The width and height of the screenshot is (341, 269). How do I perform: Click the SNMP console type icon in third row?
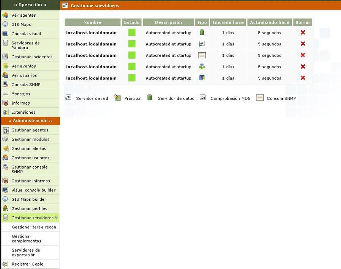tap(202, 55)
